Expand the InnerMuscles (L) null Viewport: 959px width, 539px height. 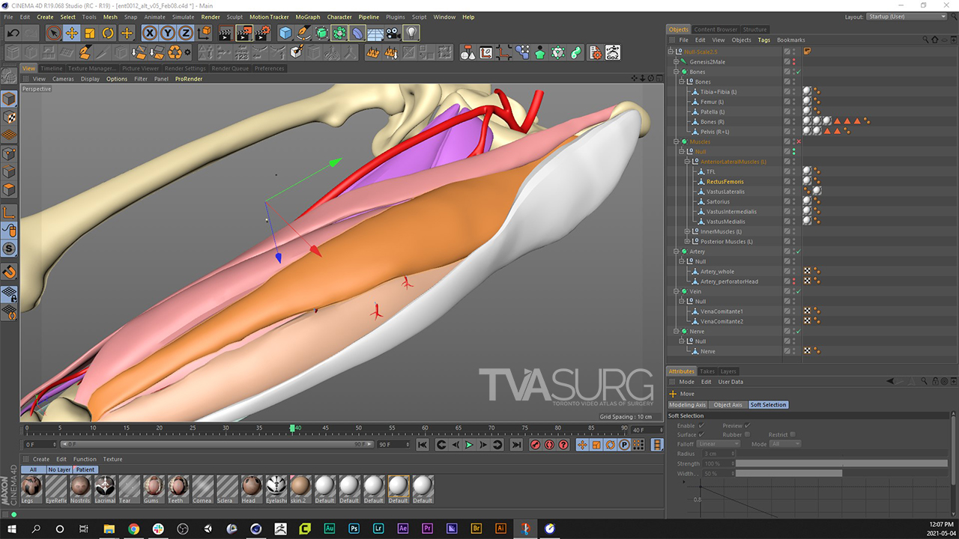[x=688, y=231]
